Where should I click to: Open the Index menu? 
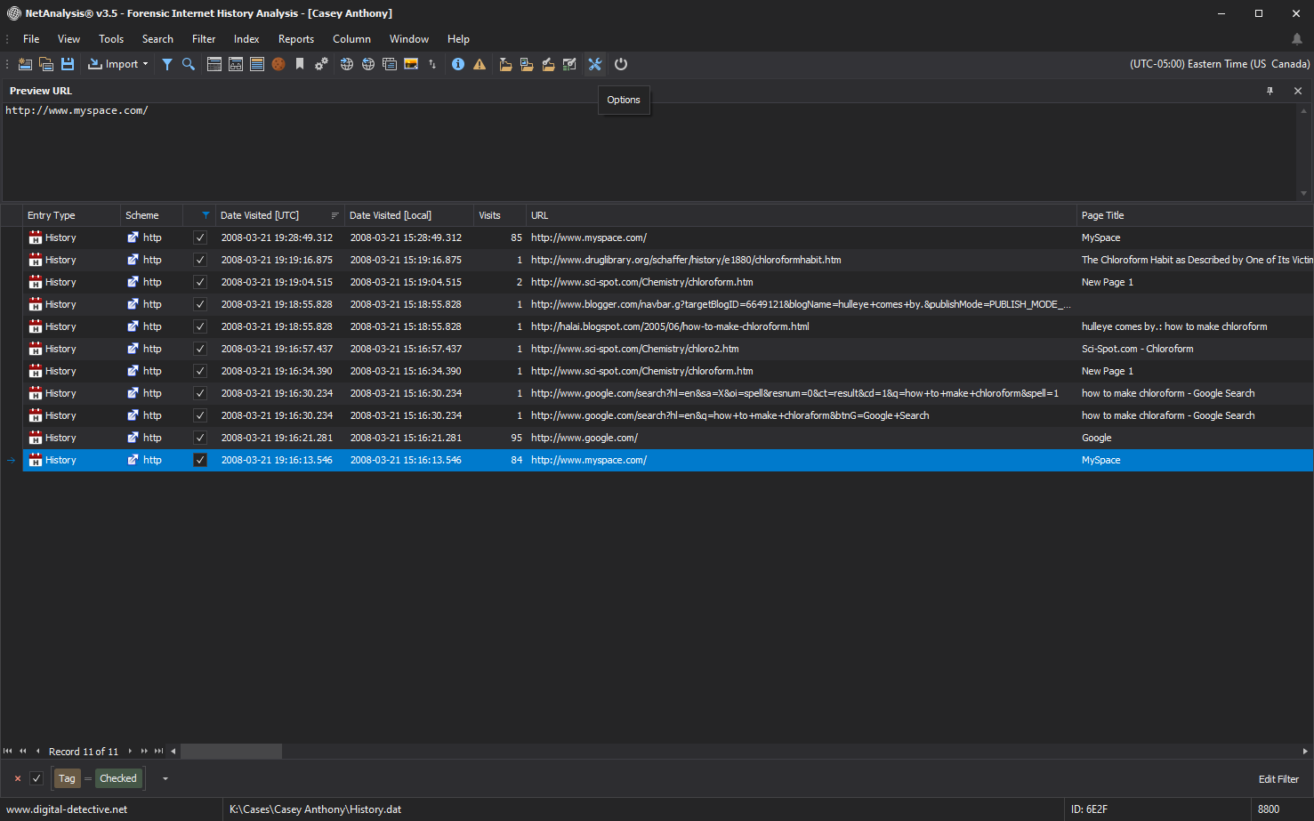point(246,39)
